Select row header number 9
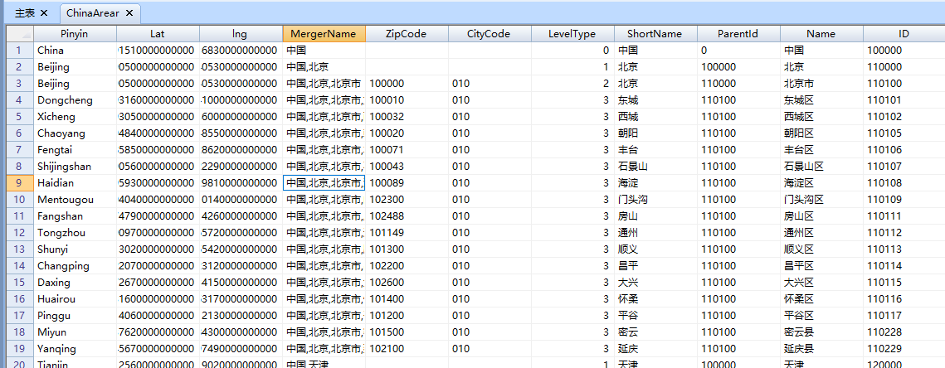The height and width of the screenshot is (368, 945). click(x=19, y=183)
